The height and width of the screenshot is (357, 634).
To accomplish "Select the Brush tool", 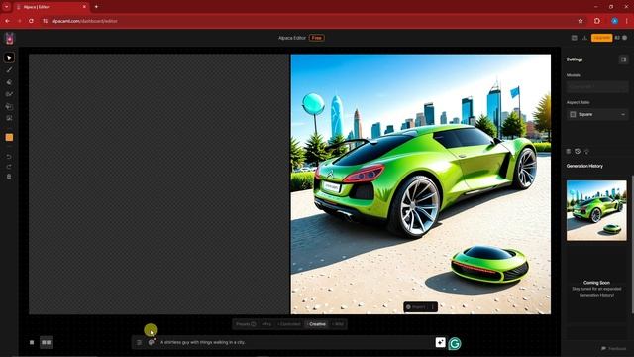I will [x=9, y=70].
